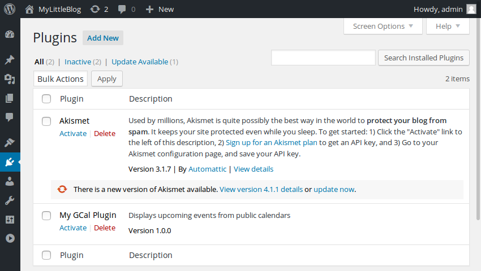Click the update now link

(334, 190)
